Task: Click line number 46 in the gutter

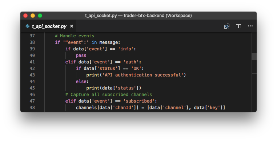Action: (x=32, y=95)
